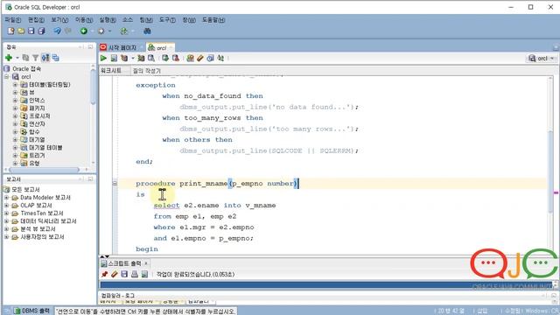Expand the 테이블(필터링됨) tree node
560x315 pixels.
[15, 85]
